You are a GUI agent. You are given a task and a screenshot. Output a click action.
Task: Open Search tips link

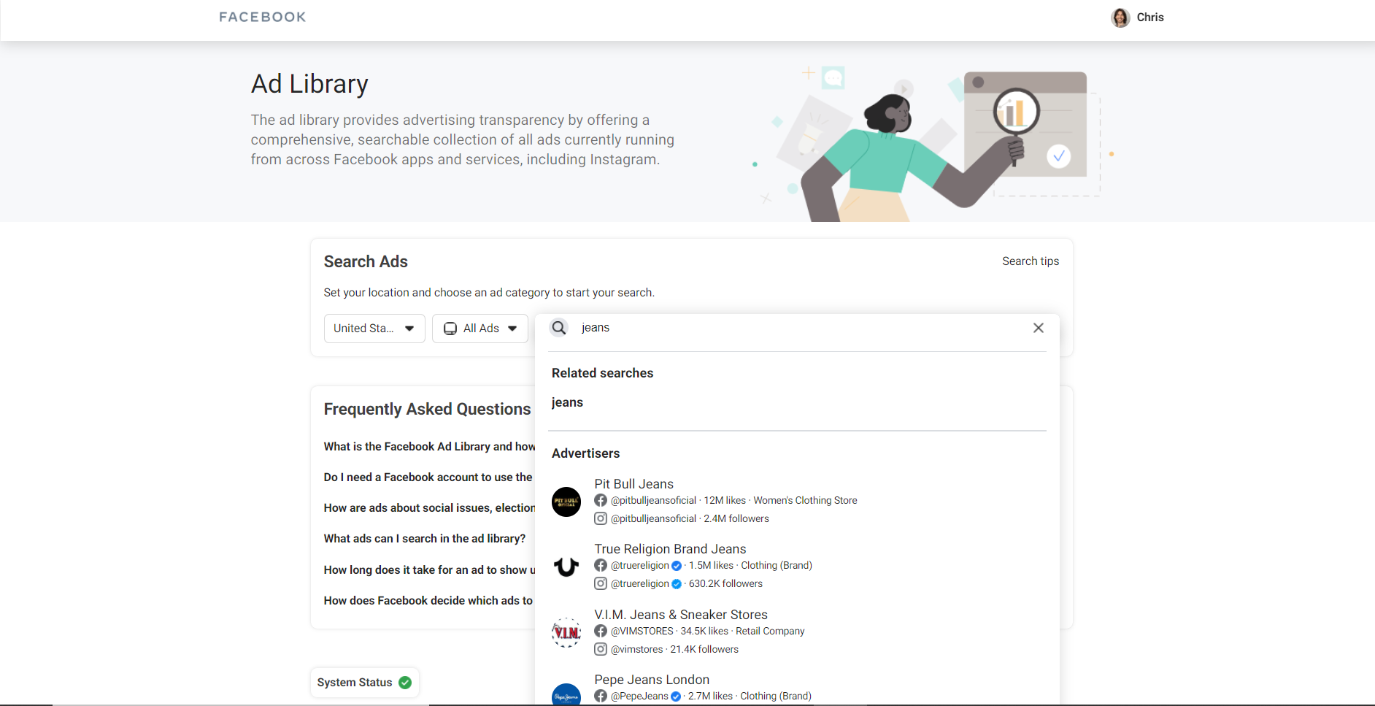pos(1030,261)
